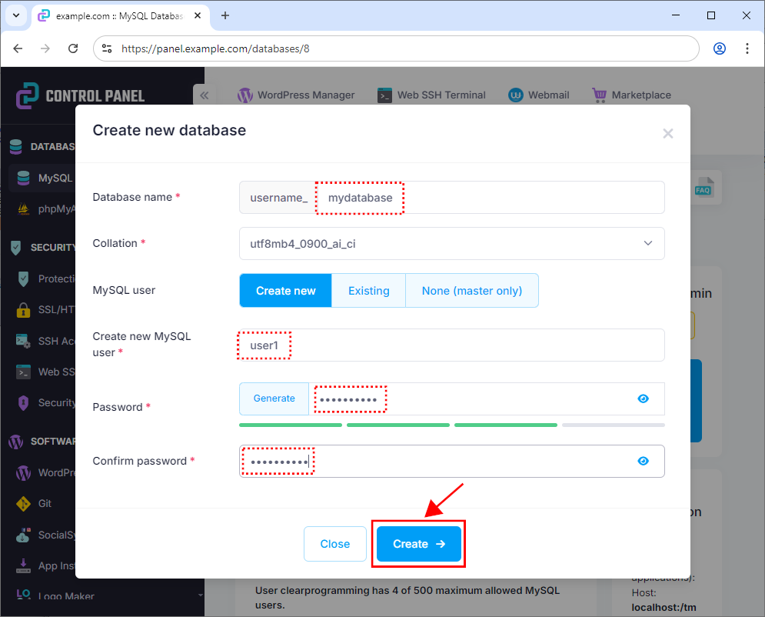Open the Git diamond icon in sidebar
This screenshot has height=617, width=765.
tap(23, 504)
